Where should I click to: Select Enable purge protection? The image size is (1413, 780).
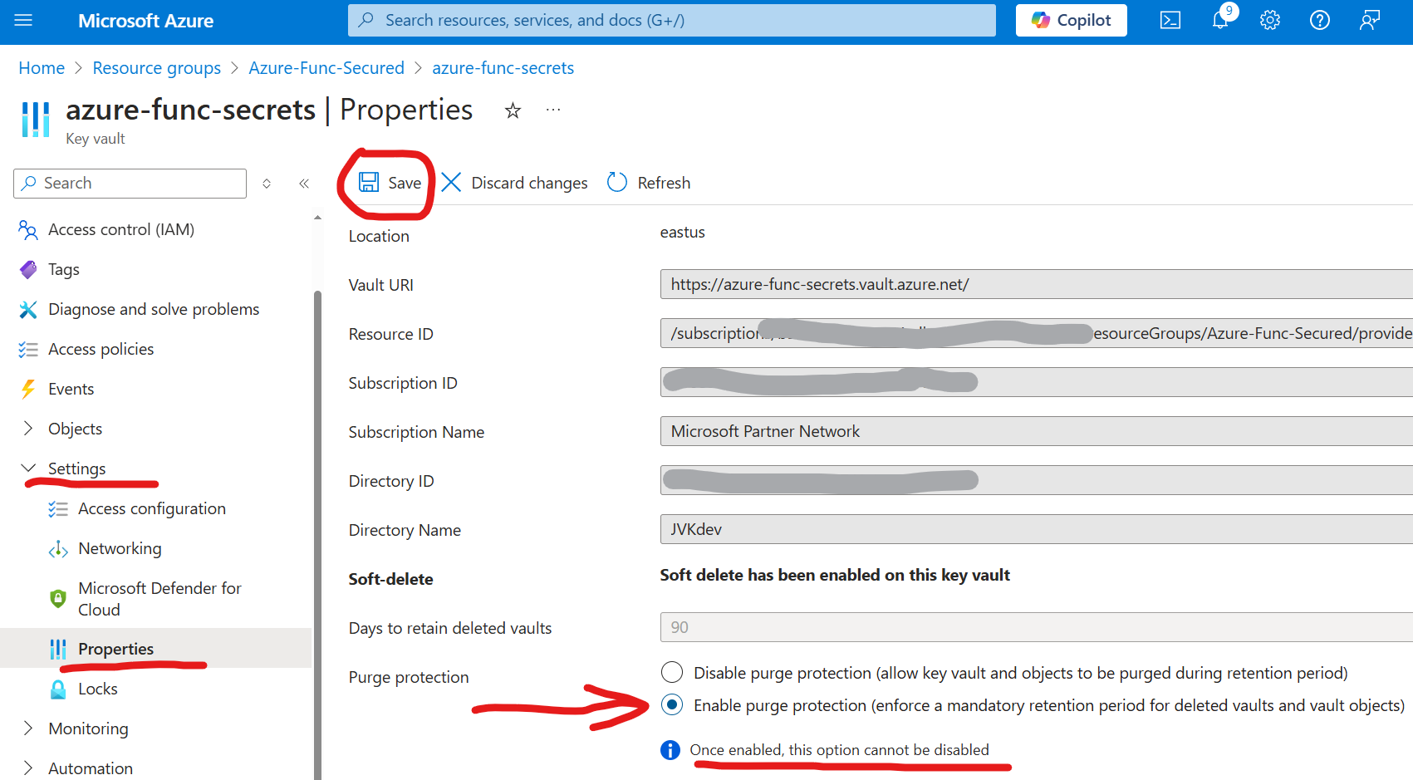671,704
